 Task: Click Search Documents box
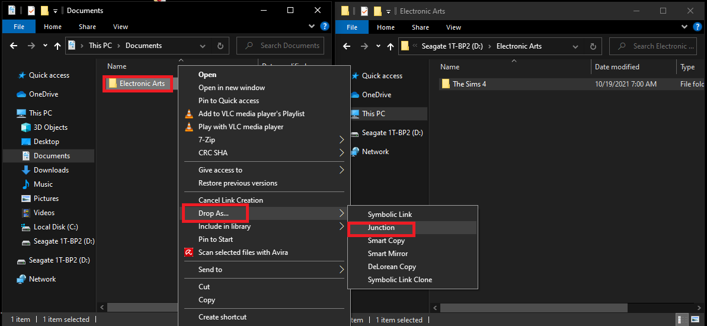click(x=280, y=46)
